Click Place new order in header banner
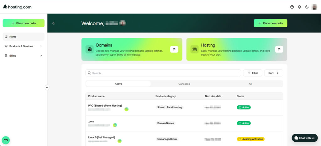This screenshot has width=321, height=146. (271, 23)
